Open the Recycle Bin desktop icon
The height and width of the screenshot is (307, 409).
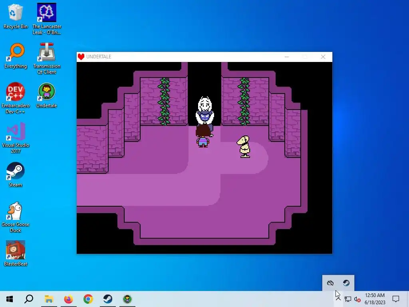16,16
